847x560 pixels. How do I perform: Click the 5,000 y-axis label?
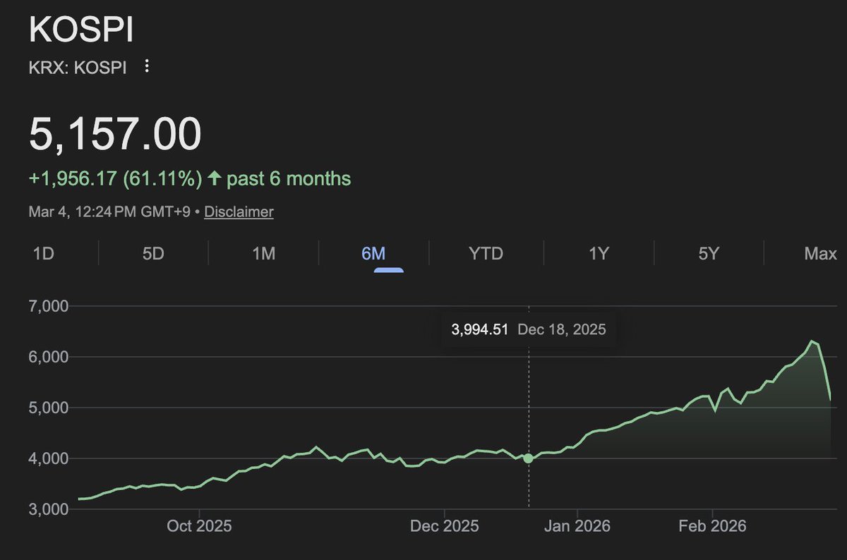[49, 408]
